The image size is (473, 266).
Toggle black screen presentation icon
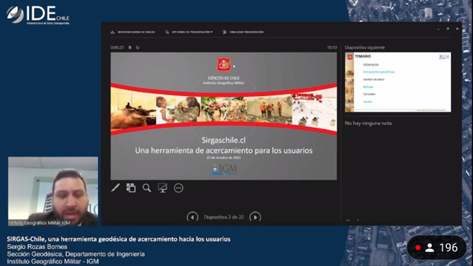tap(162, 188)
